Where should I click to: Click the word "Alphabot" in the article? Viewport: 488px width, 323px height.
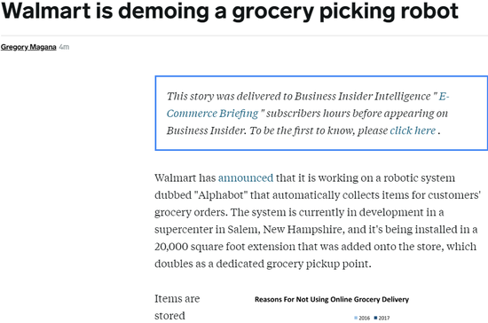point(221,195)
